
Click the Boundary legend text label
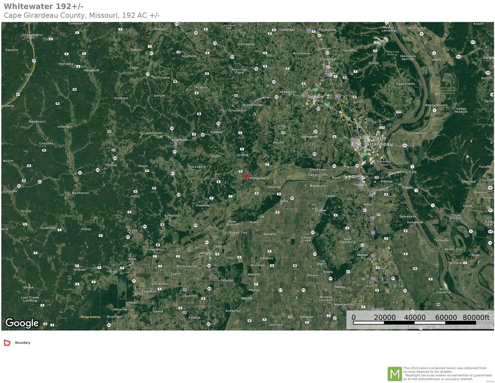tap(23, 343)
